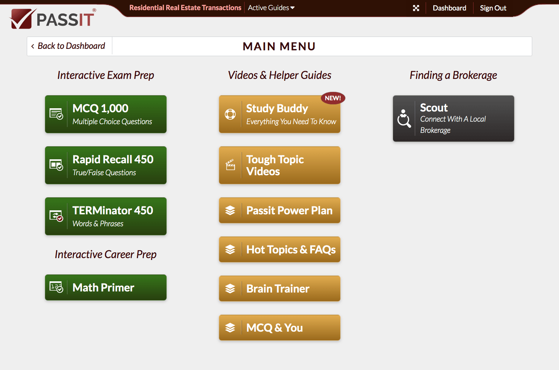
Task: Click the Passit Power Plan layers icon
Action: pyautogui.click(x=230, y=210)
